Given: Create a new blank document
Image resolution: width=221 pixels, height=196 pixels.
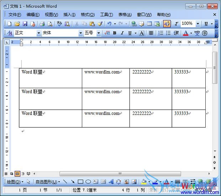Looking at the screenshot, I should 10,24.
